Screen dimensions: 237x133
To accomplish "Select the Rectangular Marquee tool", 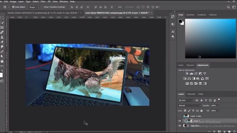I will click(2, 18).
